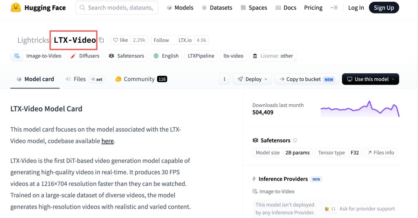
Task: Click the Hugging Face brand name text
Action: [x=45, y=8]
